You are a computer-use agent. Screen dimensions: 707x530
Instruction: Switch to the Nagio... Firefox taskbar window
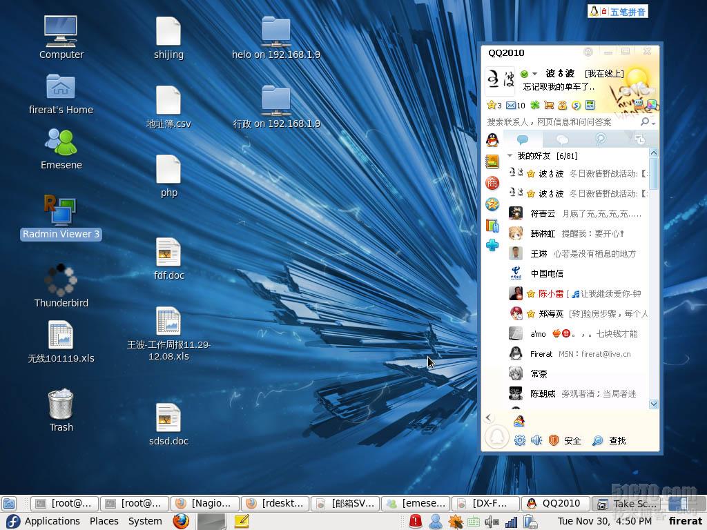point(205,503)
